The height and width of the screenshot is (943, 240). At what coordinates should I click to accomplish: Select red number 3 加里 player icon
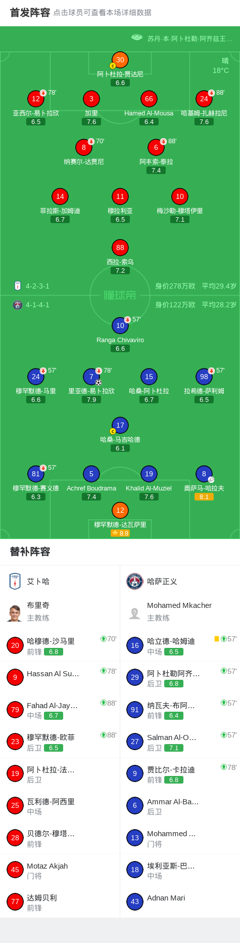point(91,99)
